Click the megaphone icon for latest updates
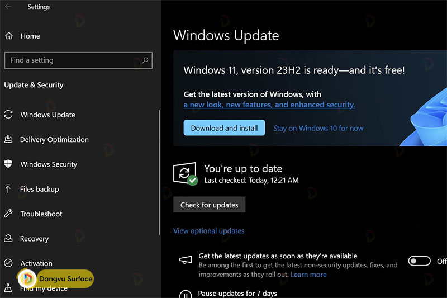This screenshot has width=447, height=298. click(186, 259)
